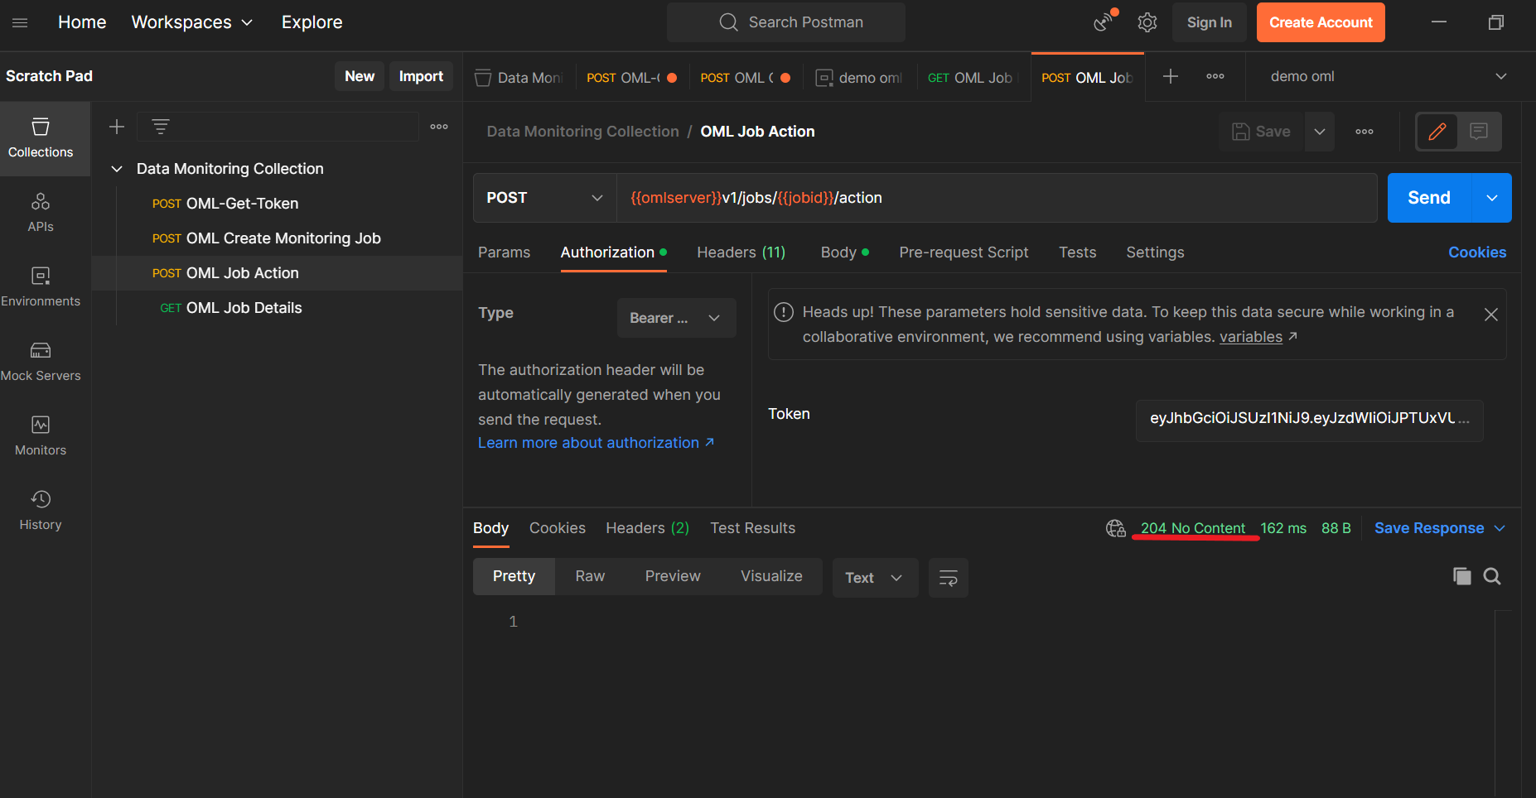This screenshot has height=798, width=1536.
Task: Open the HTTP method POST dropdown
Action: pos(544,198)
